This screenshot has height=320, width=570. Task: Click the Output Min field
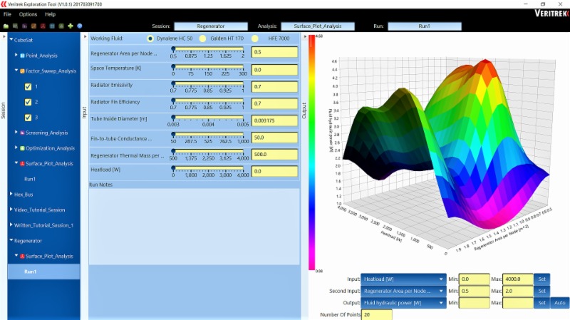click(474, 303)
